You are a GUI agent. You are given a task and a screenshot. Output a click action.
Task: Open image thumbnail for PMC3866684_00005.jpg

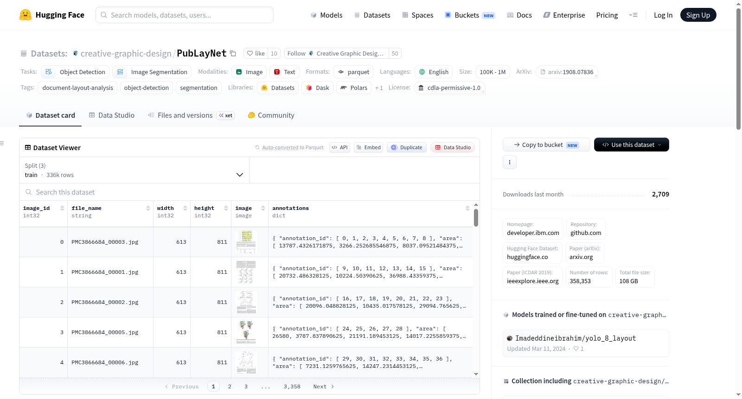(x=246, y=332)
